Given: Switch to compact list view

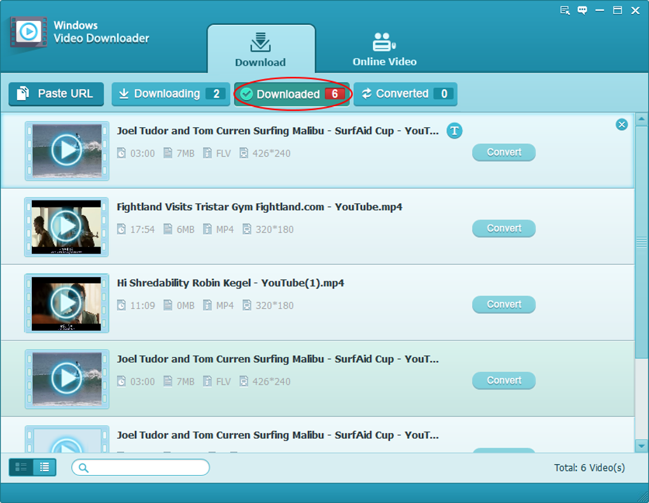Looking at the screenshot, I should [45, 467].
